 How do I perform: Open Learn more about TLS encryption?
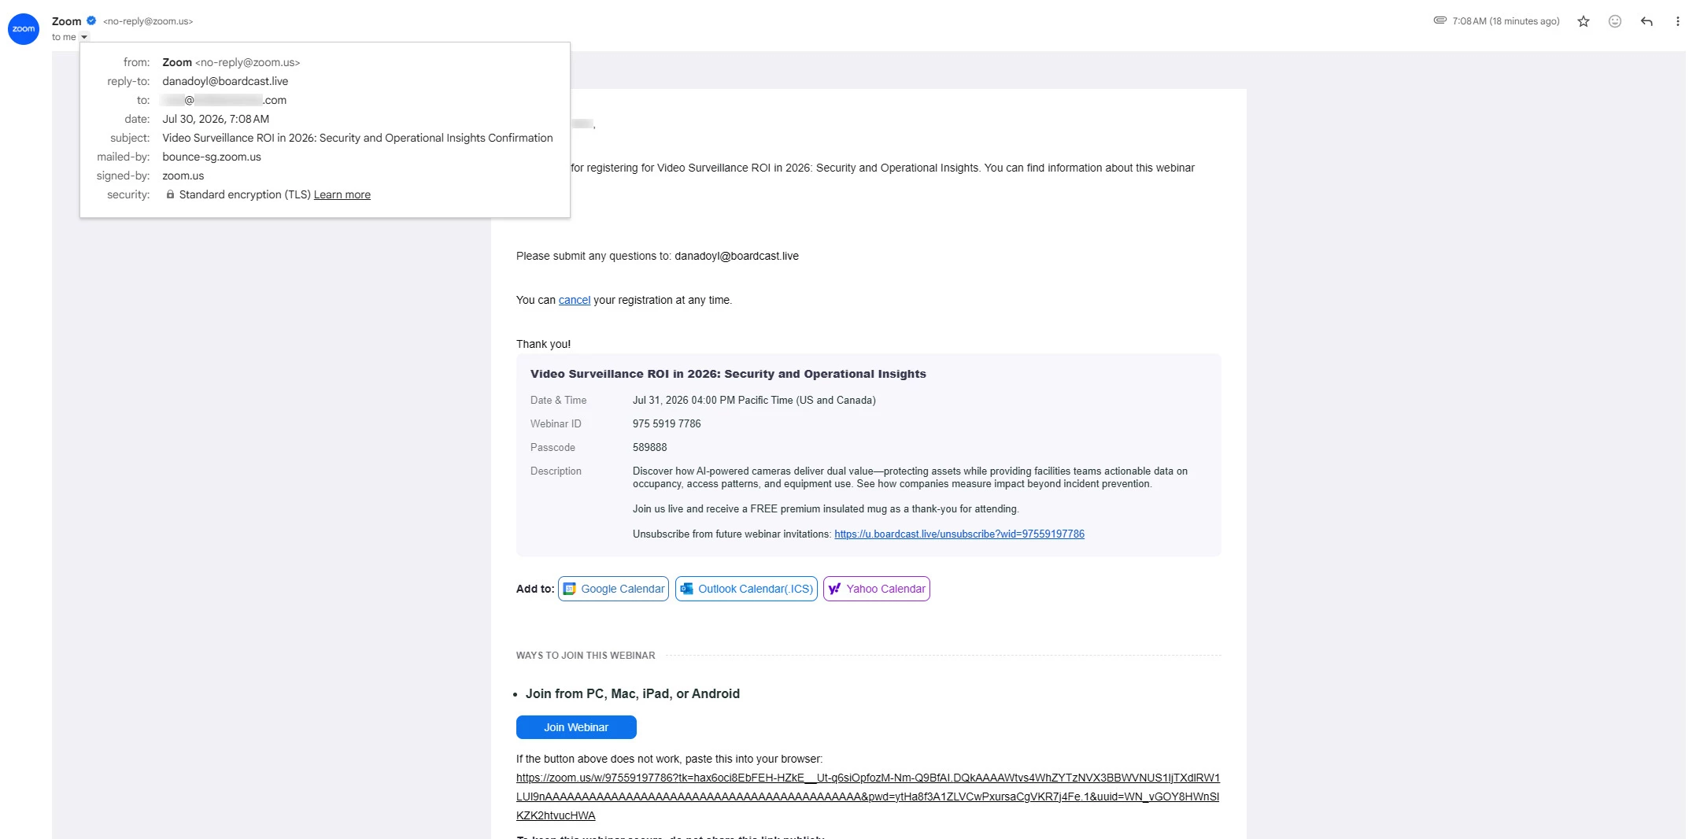coord(342,194)
